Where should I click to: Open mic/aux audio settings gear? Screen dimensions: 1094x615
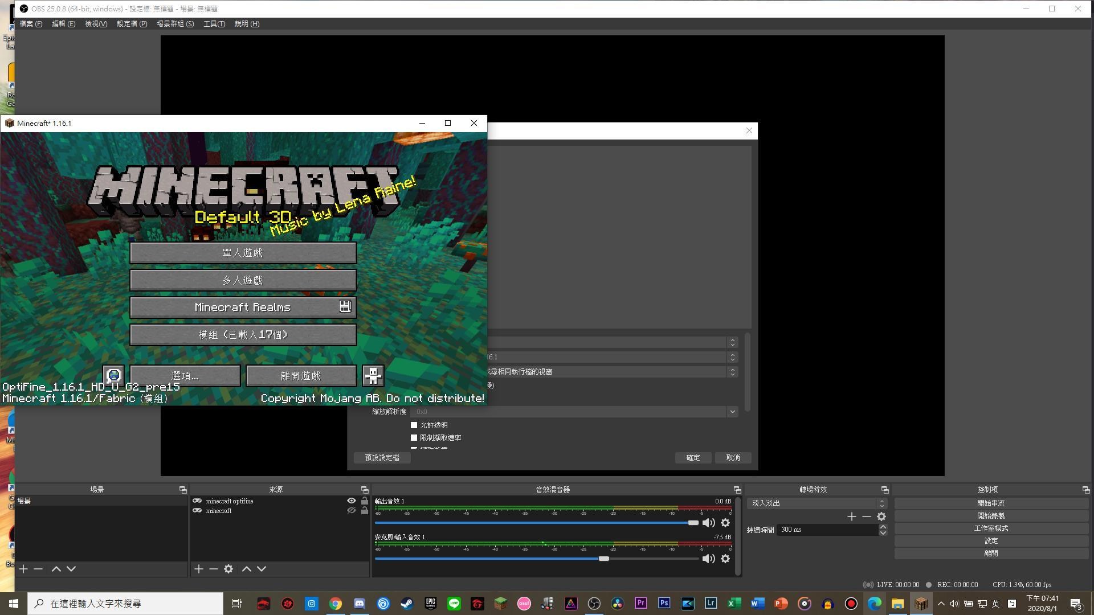[x=725, y=559]
